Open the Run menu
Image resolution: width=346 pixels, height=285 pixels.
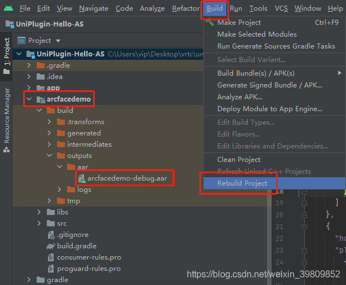[236, 8]
